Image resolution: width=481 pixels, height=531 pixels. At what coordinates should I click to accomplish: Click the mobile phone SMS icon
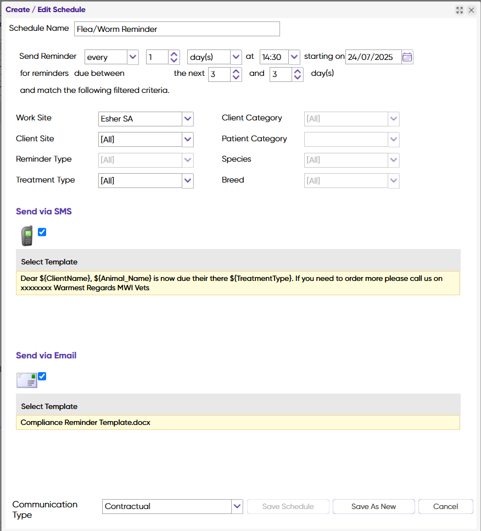(x=27, y=236)
